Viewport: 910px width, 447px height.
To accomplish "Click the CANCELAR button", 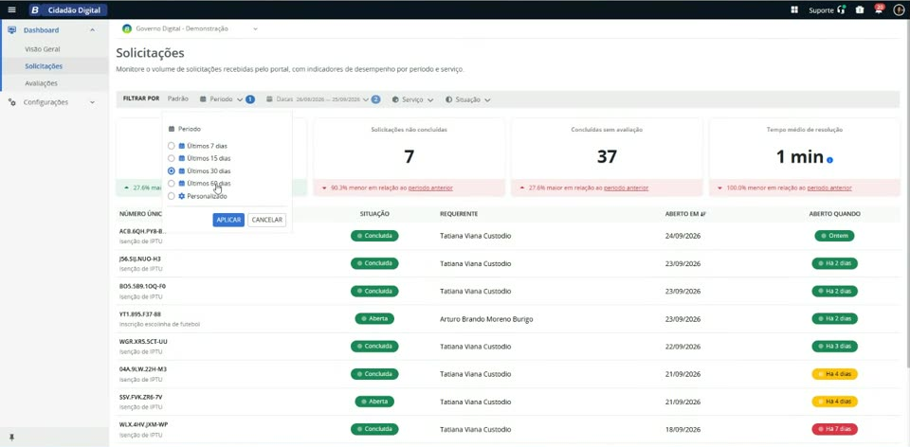I will click(x=266, y=220).
